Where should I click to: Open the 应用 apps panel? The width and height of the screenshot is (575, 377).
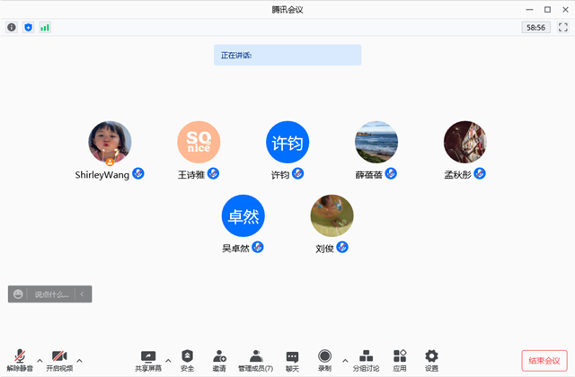click(400, 359)
